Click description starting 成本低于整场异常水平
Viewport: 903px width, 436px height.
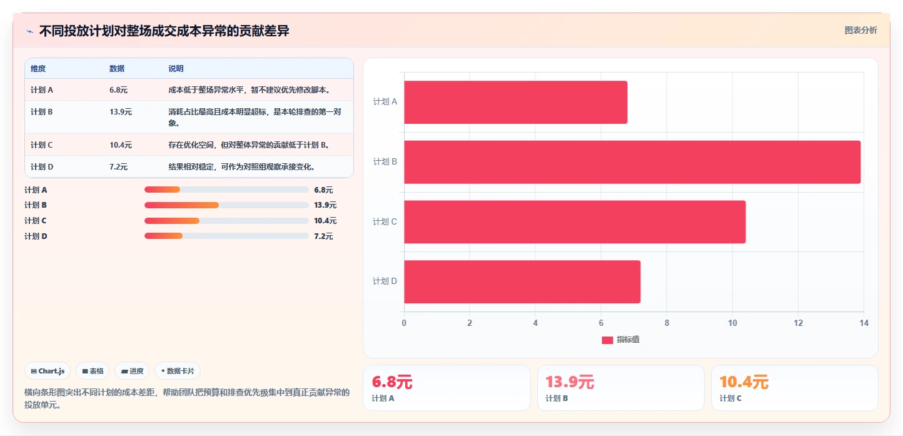[250, 89]
